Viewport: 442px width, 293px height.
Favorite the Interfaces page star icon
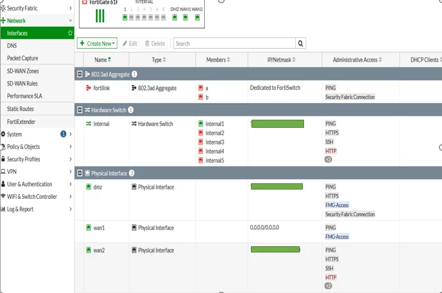tap(70, 33)
